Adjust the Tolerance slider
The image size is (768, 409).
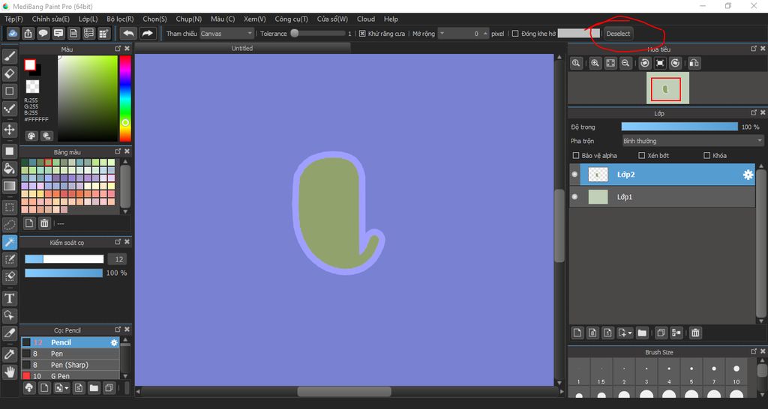(317, 34)
